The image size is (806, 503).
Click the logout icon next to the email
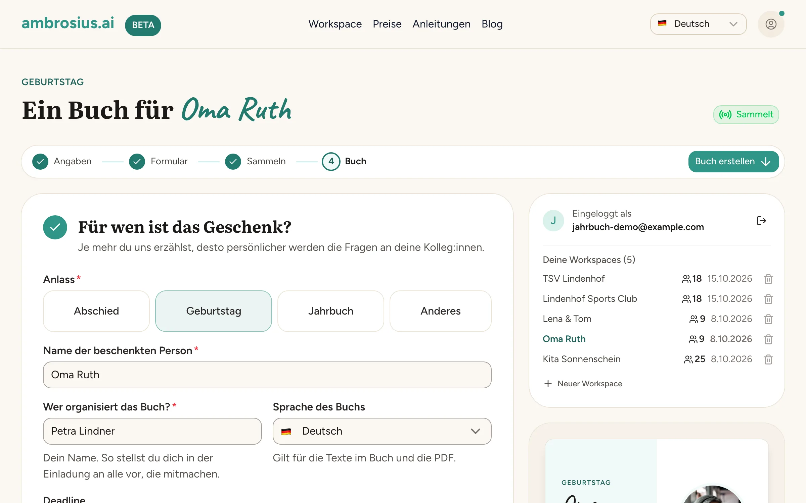coord(761,221)
